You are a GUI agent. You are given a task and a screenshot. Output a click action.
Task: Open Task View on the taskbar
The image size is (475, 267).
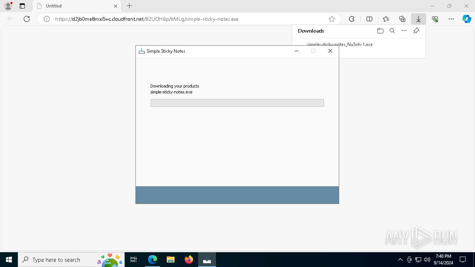[134, 260]
